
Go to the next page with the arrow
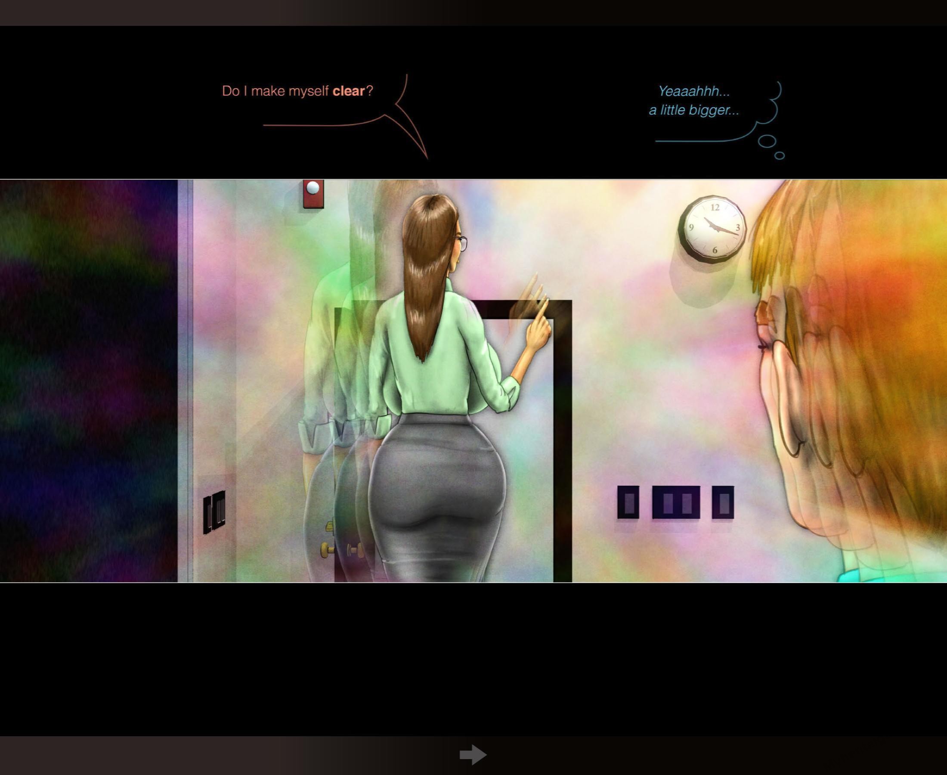coord(473,754)
